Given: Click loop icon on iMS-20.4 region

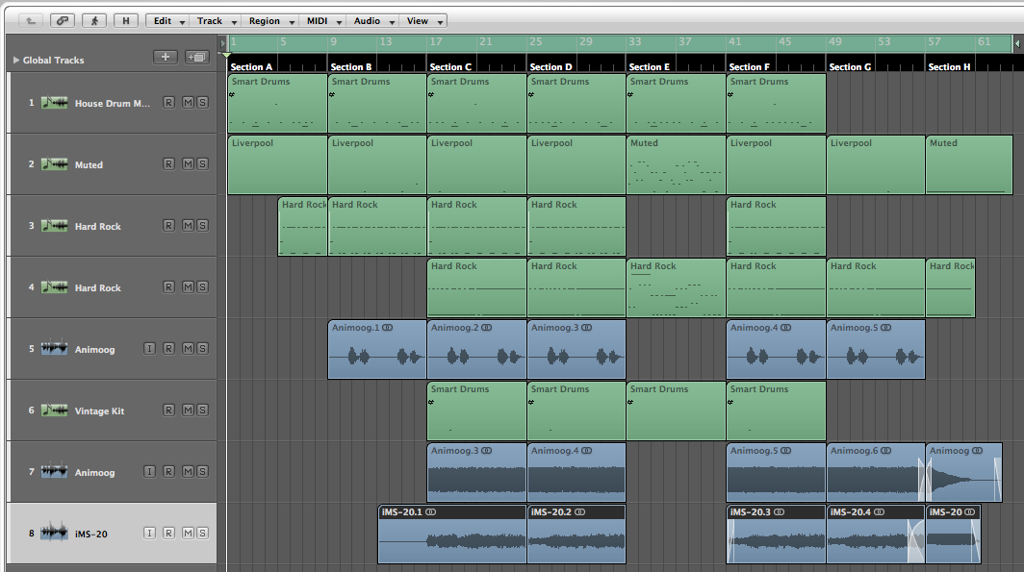Looking at the screenshot, I should pyautogui.click(x=879, y=512).
